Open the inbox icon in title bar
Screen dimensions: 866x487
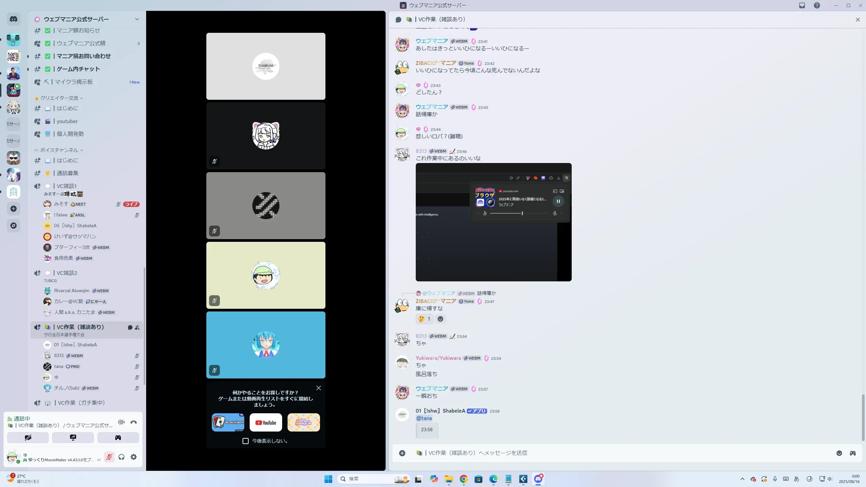point(802,5)
